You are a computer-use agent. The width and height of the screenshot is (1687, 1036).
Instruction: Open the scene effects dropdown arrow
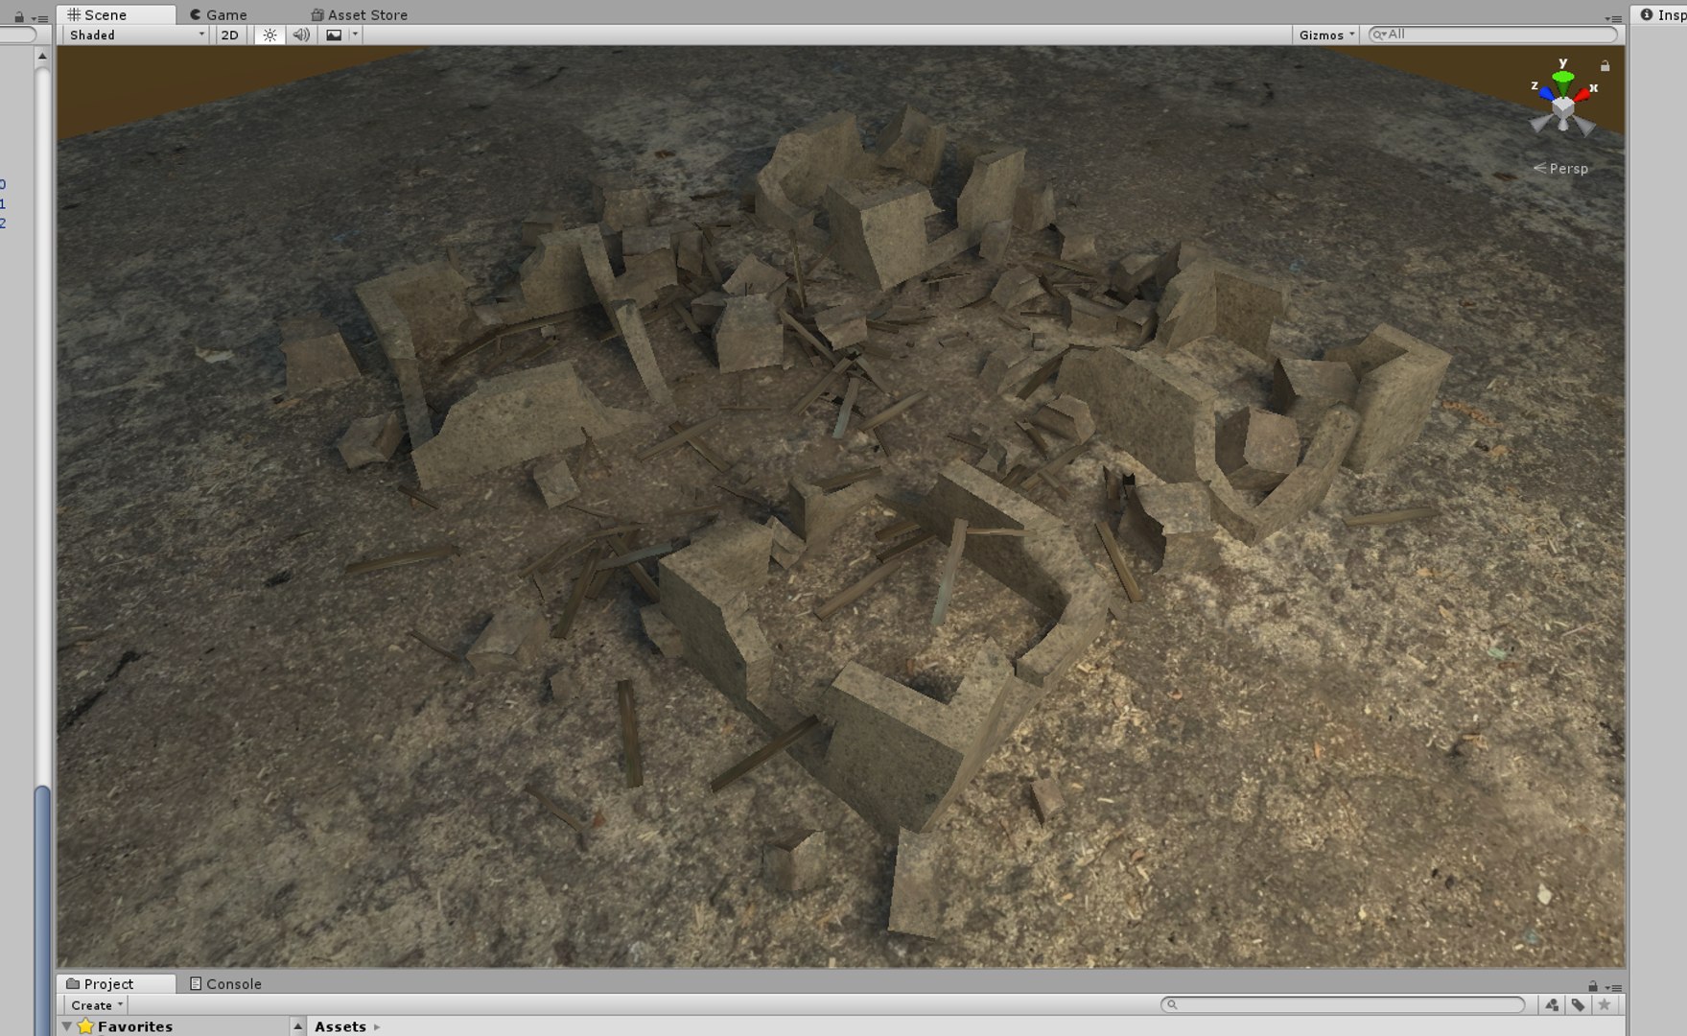click(x=355, y=35)
